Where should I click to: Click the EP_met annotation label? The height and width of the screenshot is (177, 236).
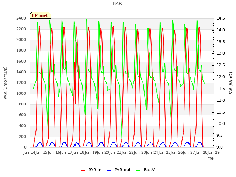click(x=40, y=15)
